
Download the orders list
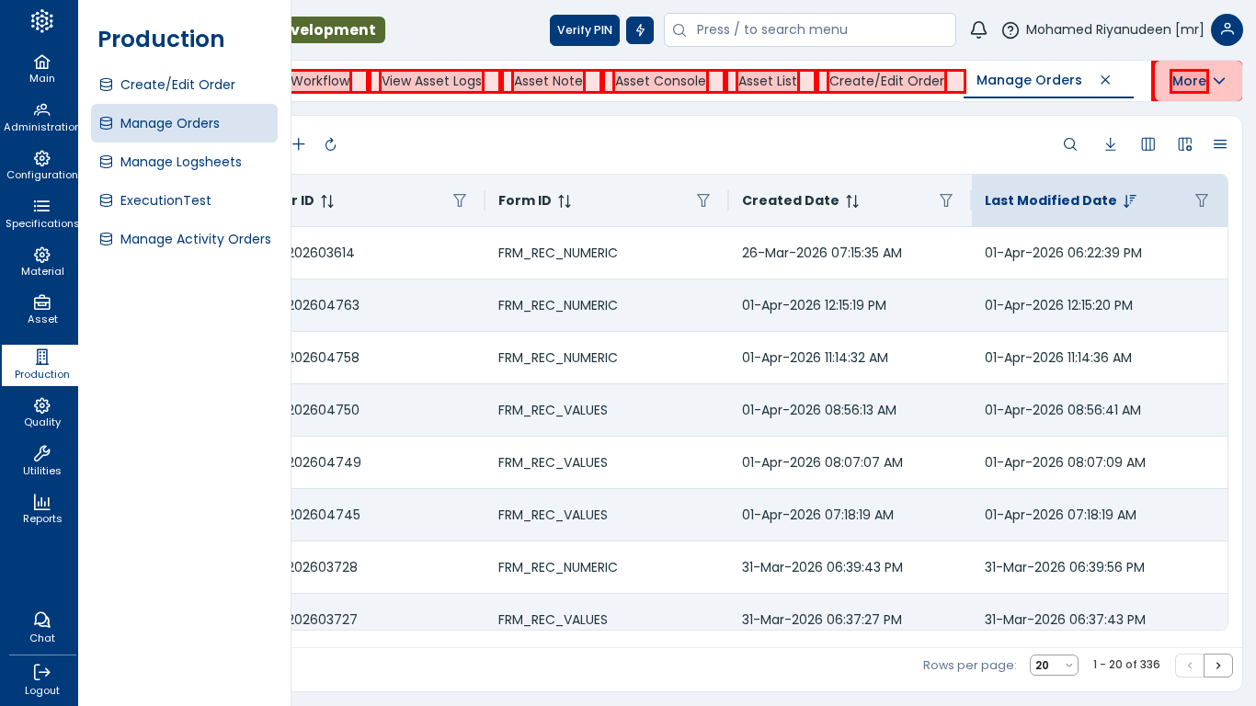1111,144
